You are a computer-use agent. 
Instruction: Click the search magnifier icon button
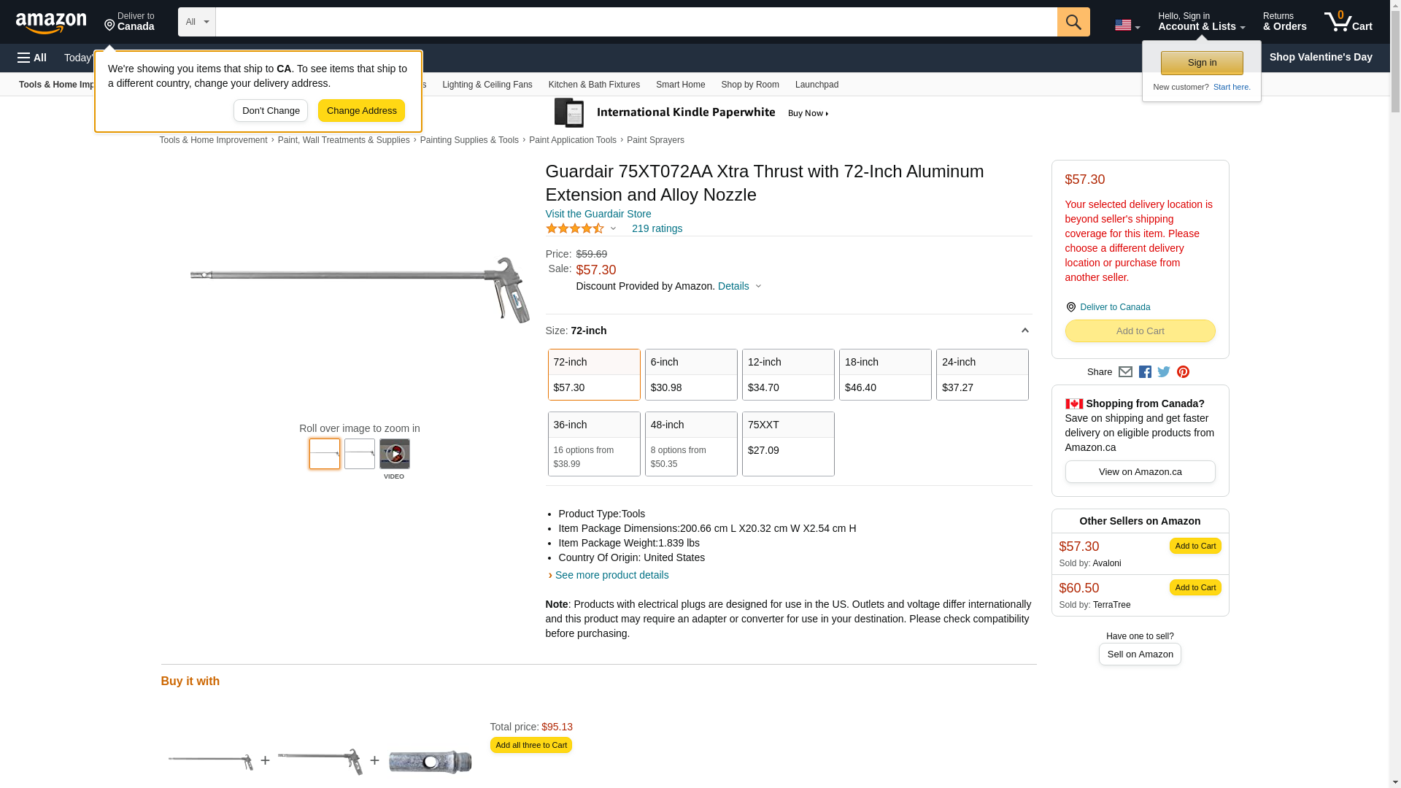click(1073, 22)
